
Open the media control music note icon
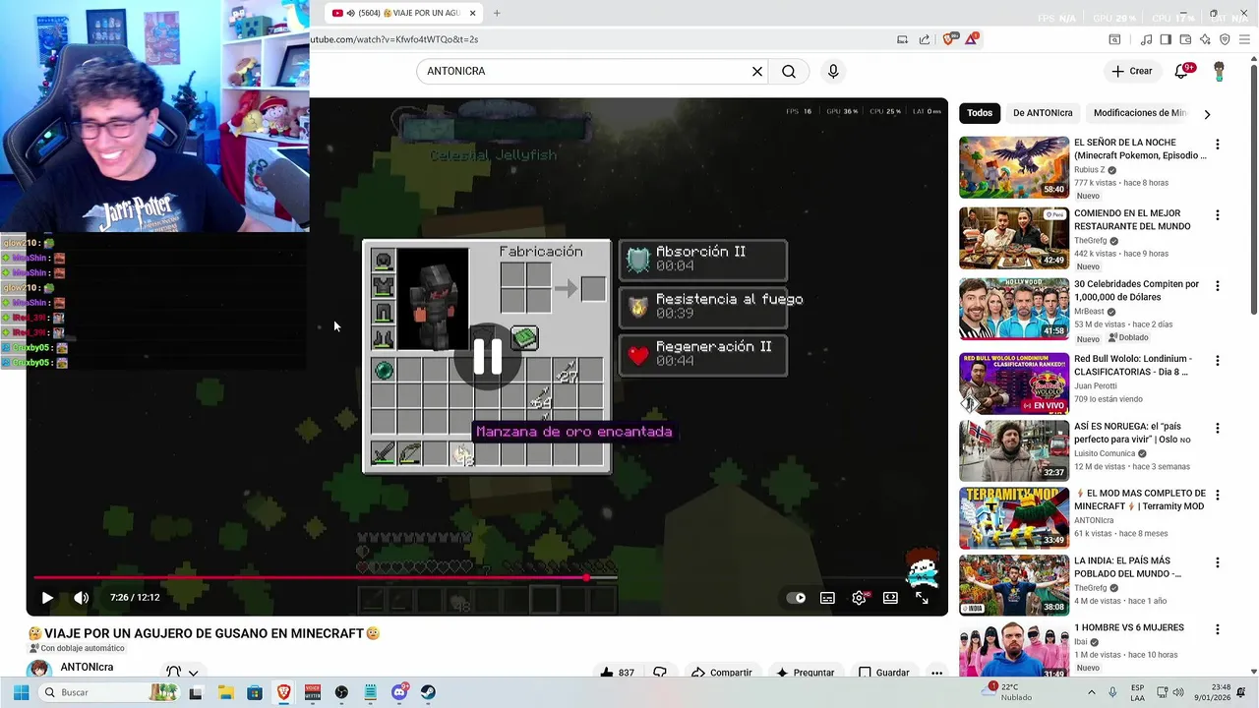pos(1146,39)
